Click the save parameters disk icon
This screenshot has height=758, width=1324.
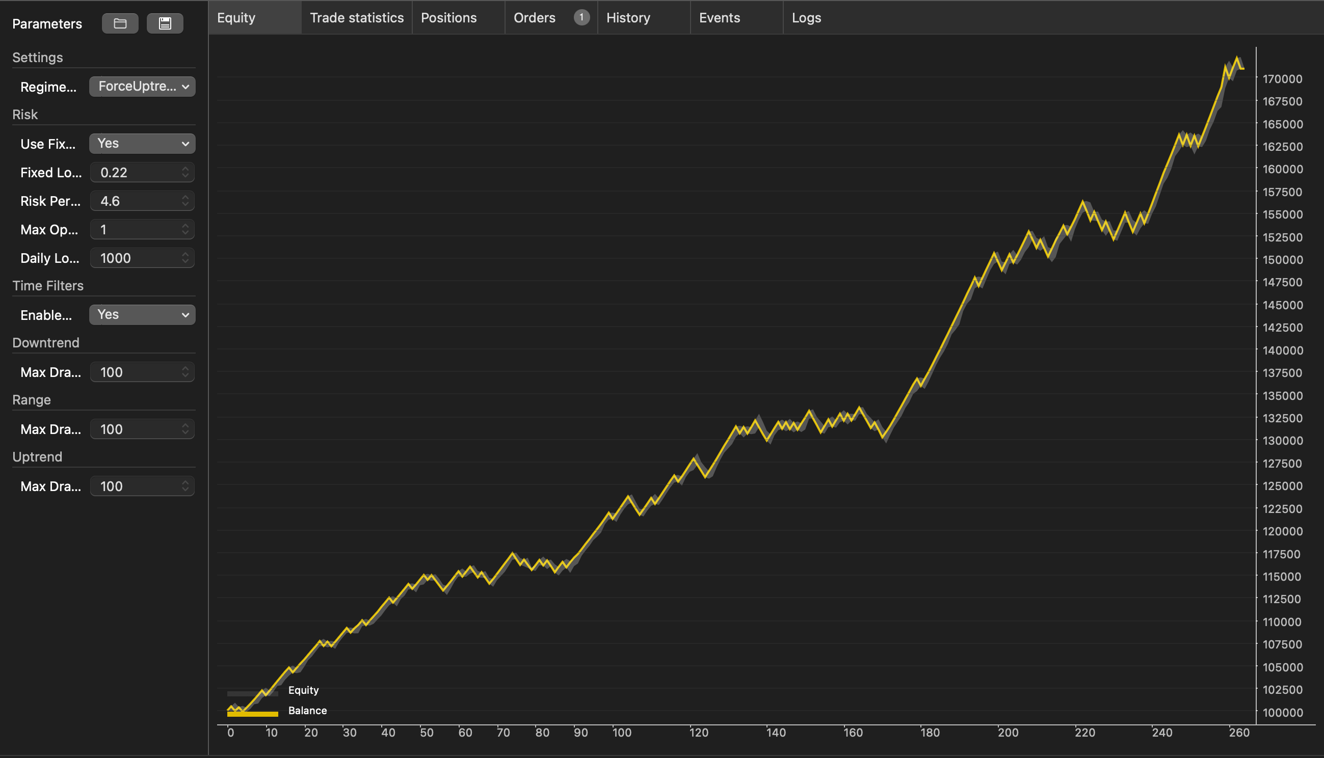[x=165, y=23]
